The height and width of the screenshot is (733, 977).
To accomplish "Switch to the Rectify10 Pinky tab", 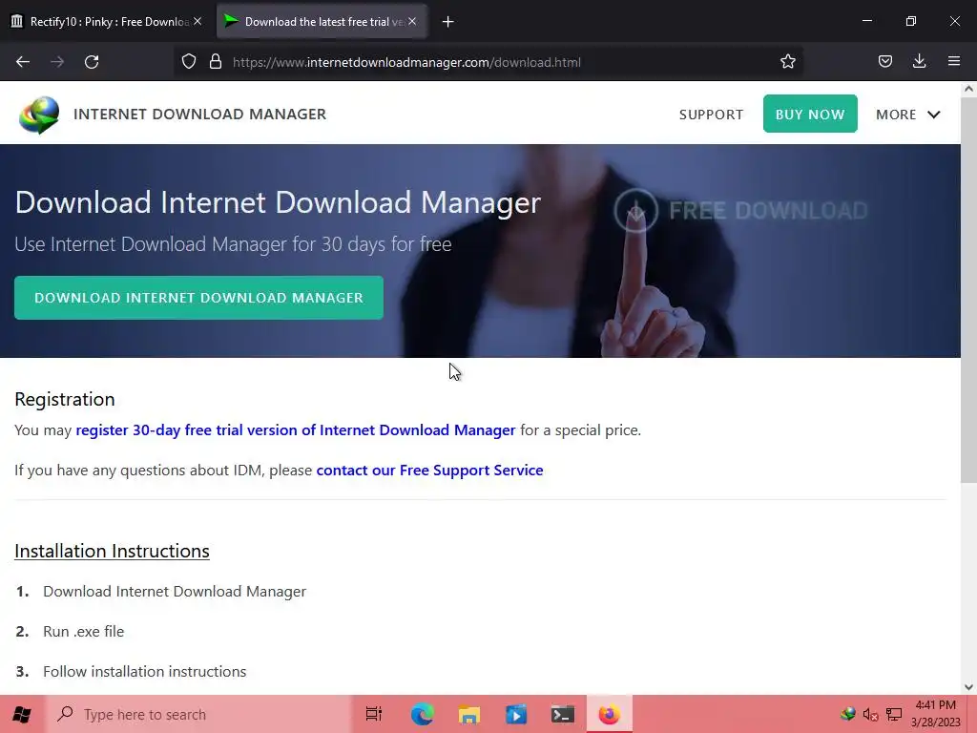I will coord(106,21).
